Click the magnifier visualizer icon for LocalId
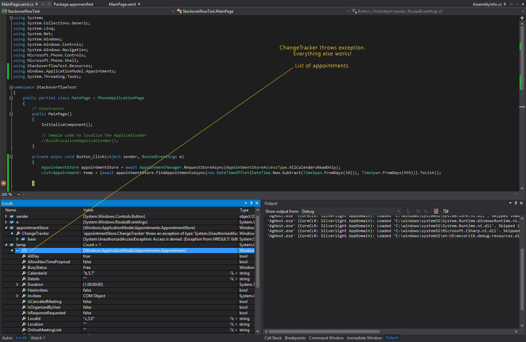This screenshot has height=342, width=526. coord(232,319)
